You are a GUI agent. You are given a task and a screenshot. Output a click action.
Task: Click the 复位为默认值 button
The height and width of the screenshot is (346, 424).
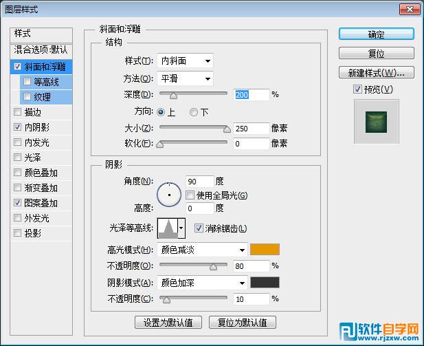pos(243,322)
